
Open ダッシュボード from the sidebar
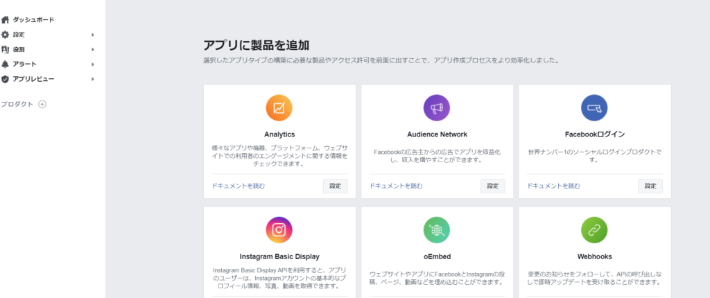[33, 20]
